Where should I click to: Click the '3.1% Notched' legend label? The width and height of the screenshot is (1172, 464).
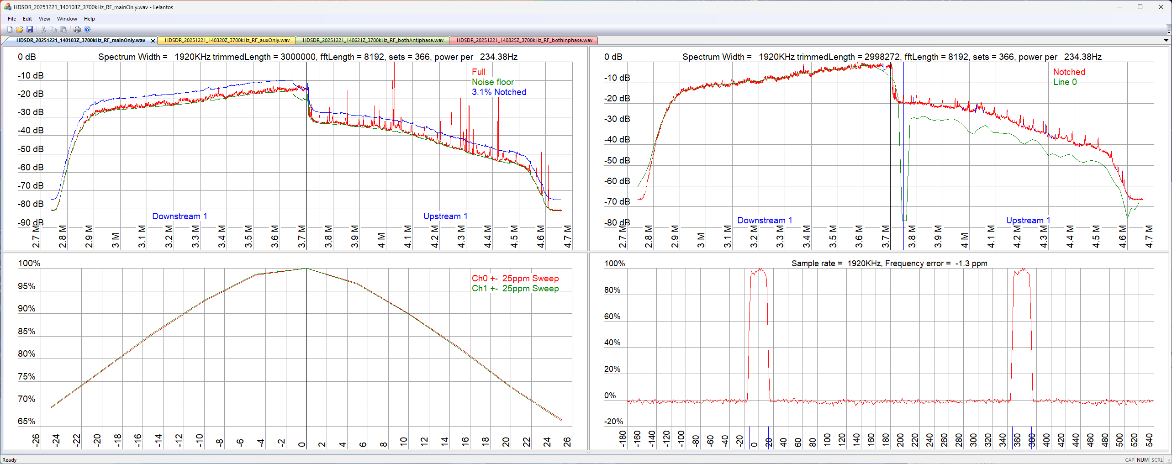499,92
